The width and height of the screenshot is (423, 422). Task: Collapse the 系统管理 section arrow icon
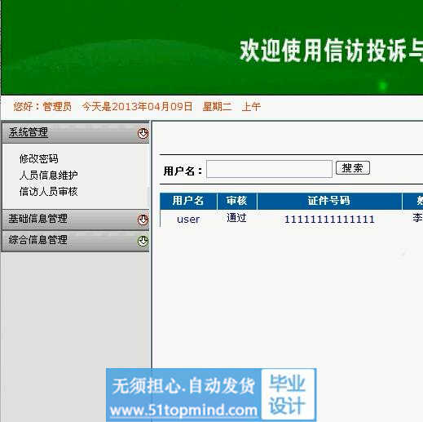(x=143, y=133)
